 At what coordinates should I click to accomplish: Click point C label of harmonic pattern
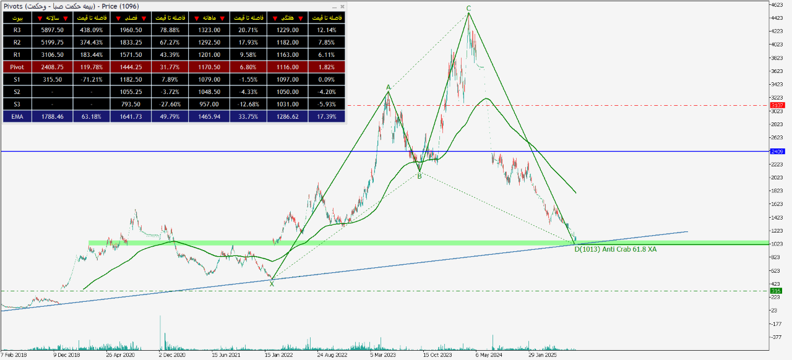tap(468, 8)
